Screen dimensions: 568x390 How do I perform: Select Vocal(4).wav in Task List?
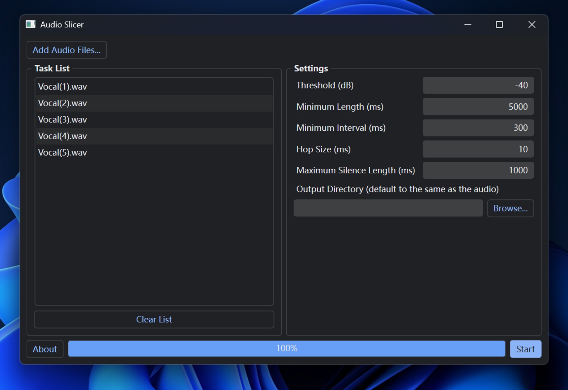pyautogui.click(x=154, y=136)
